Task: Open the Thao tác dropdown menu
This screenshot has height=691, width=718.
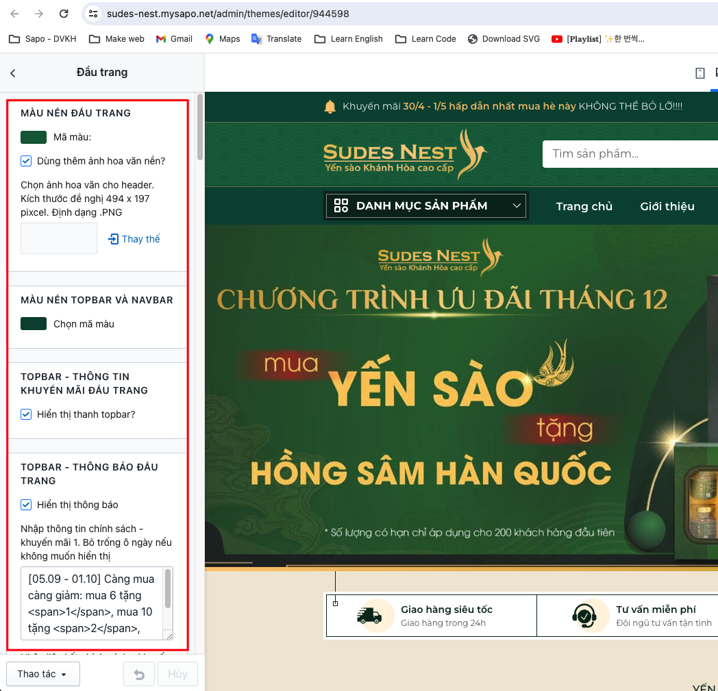Action: click(x=43, y=674)
